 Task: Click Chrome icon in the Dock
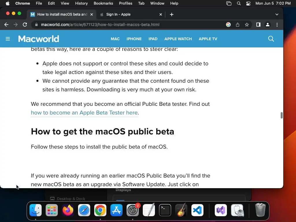(100, 210)
